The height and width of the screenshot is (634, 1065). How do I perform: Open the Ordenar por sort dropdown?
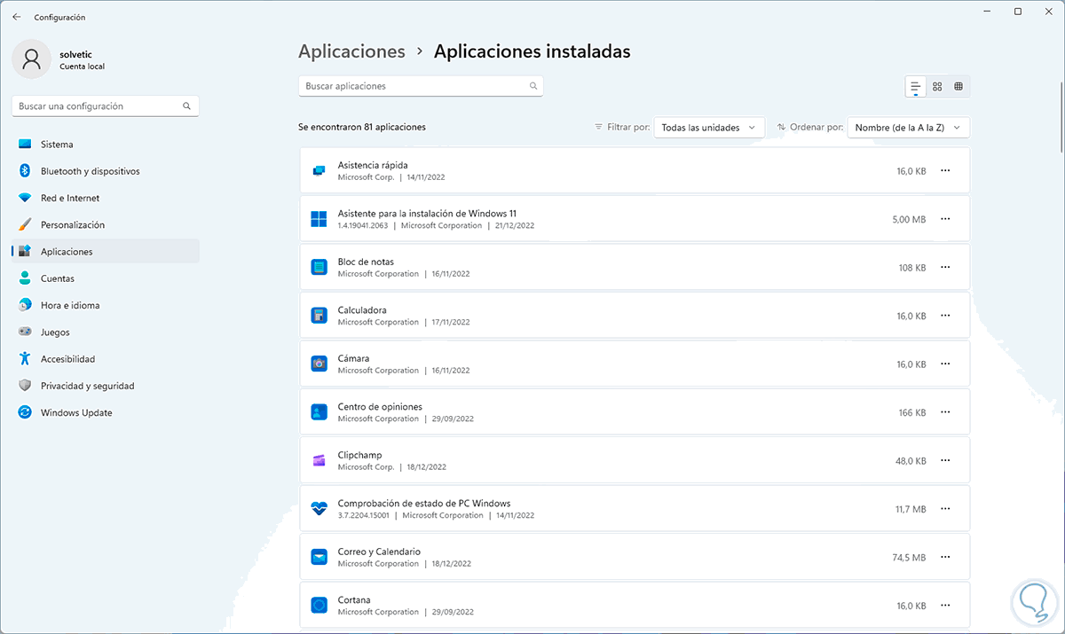908,128
